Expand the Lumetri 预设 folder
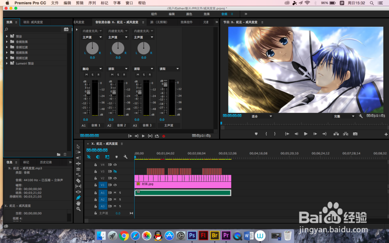 [x=7, y=63]
